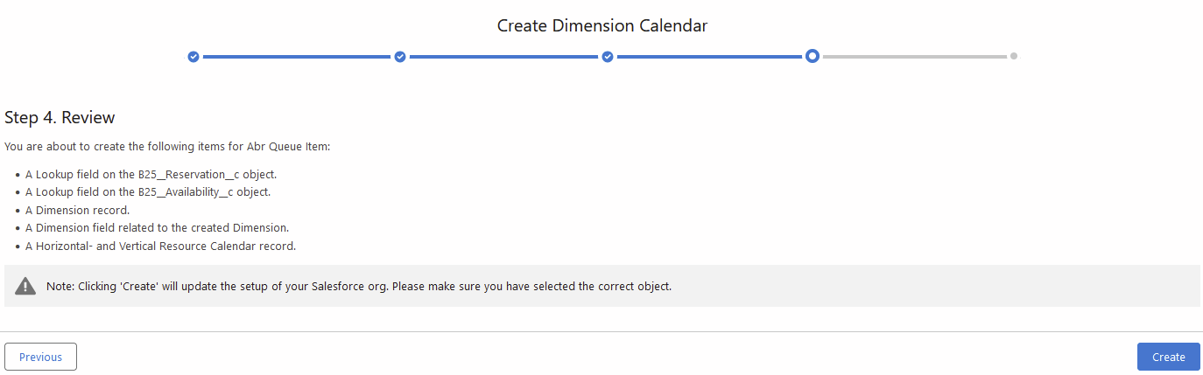
Task: Click the final grey step dot
Action: (x=1014, y=56)
